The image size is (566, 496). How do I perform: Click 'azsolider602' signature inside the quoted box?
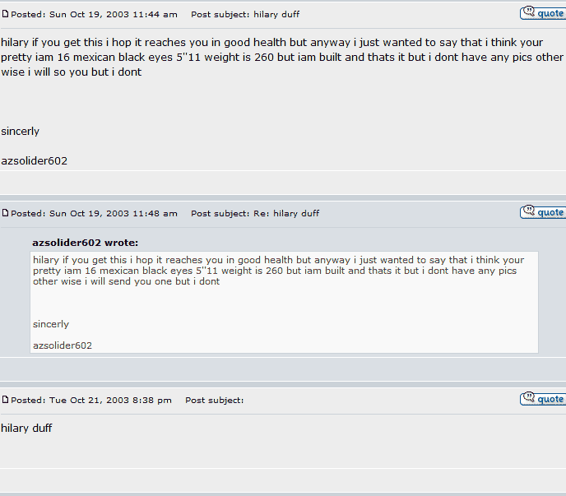pos(63,345)
